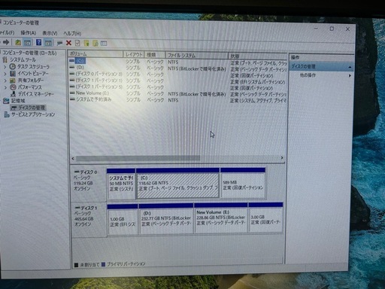Click the システム ツール tools icon
The image size is (385, 289).
[x=5, y=59]
